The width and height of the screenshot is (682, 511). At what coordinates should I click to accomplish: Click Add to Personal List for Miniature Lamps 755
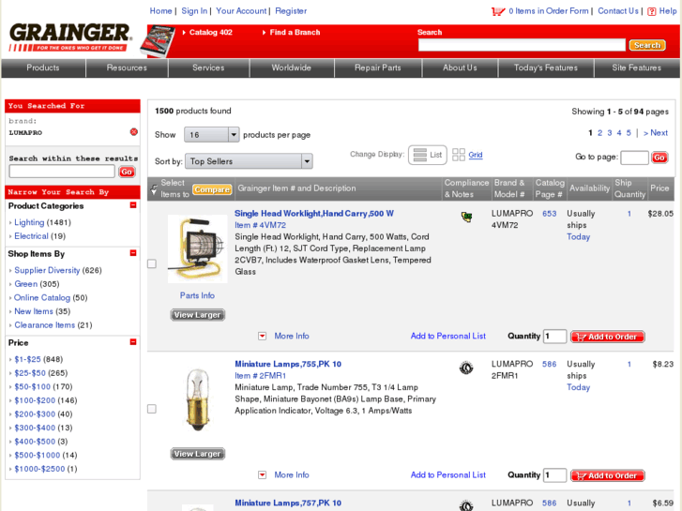[x=448, y=475]
